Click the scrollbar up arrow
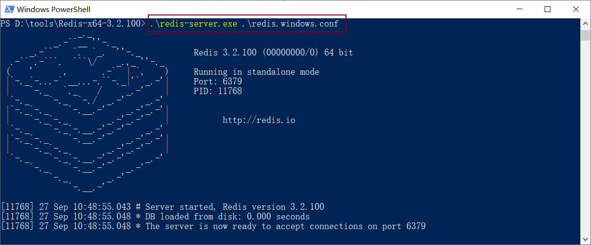 point(585,23)
